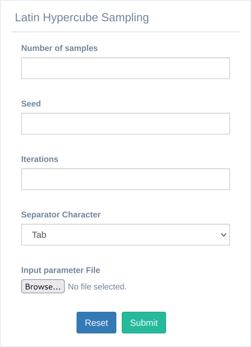This screenshot has height=347, width=251.
Task: Select the Iterations text field
Action: (x=125, y=179)
